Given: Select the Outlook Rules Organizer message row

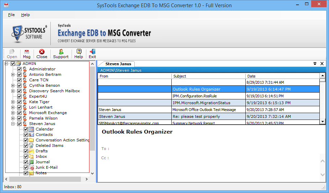Looking at the screenshot, I should [209, 89].
